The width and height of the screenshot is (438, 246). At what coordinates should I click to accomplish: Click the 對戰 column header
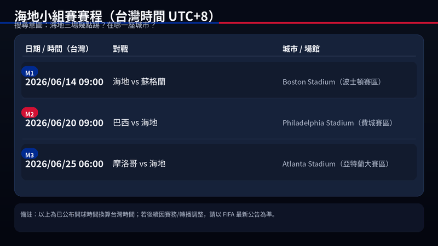(x=120, y=49)
